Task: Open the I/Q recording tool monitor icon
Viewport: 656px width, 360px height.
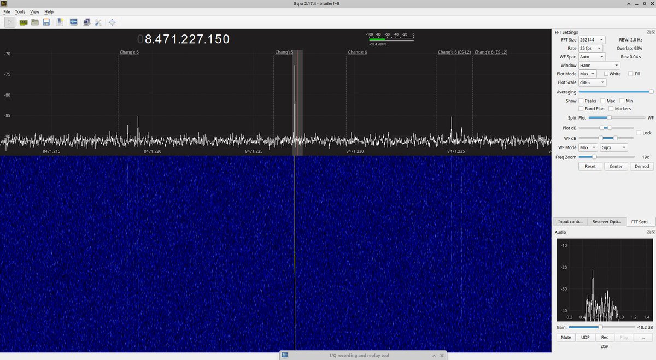Action: click(73, 22)
